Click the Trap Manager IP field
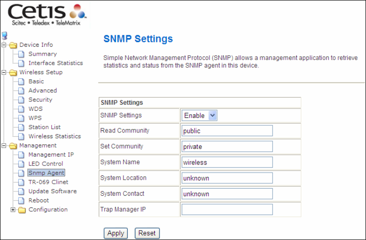This screenshot has width=366, height=240. tap(227, 209)
